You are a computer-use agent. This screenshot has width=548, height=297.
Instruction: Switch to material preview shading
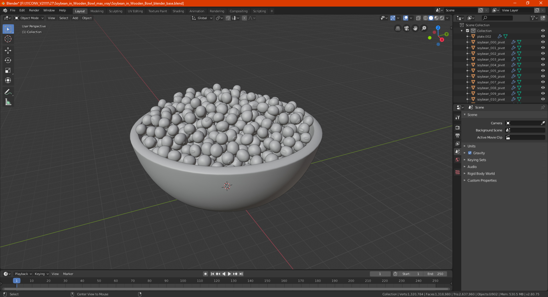click(x=436, y=18)
